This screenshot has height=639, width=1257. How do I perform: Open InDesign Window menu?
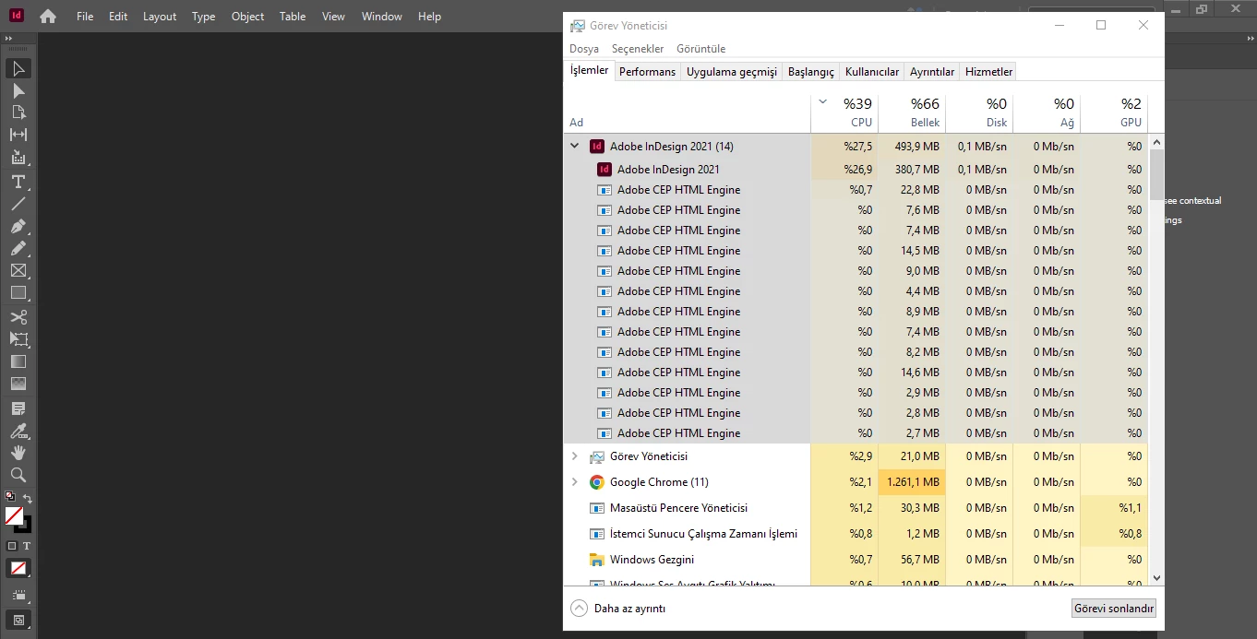(381, 17)
